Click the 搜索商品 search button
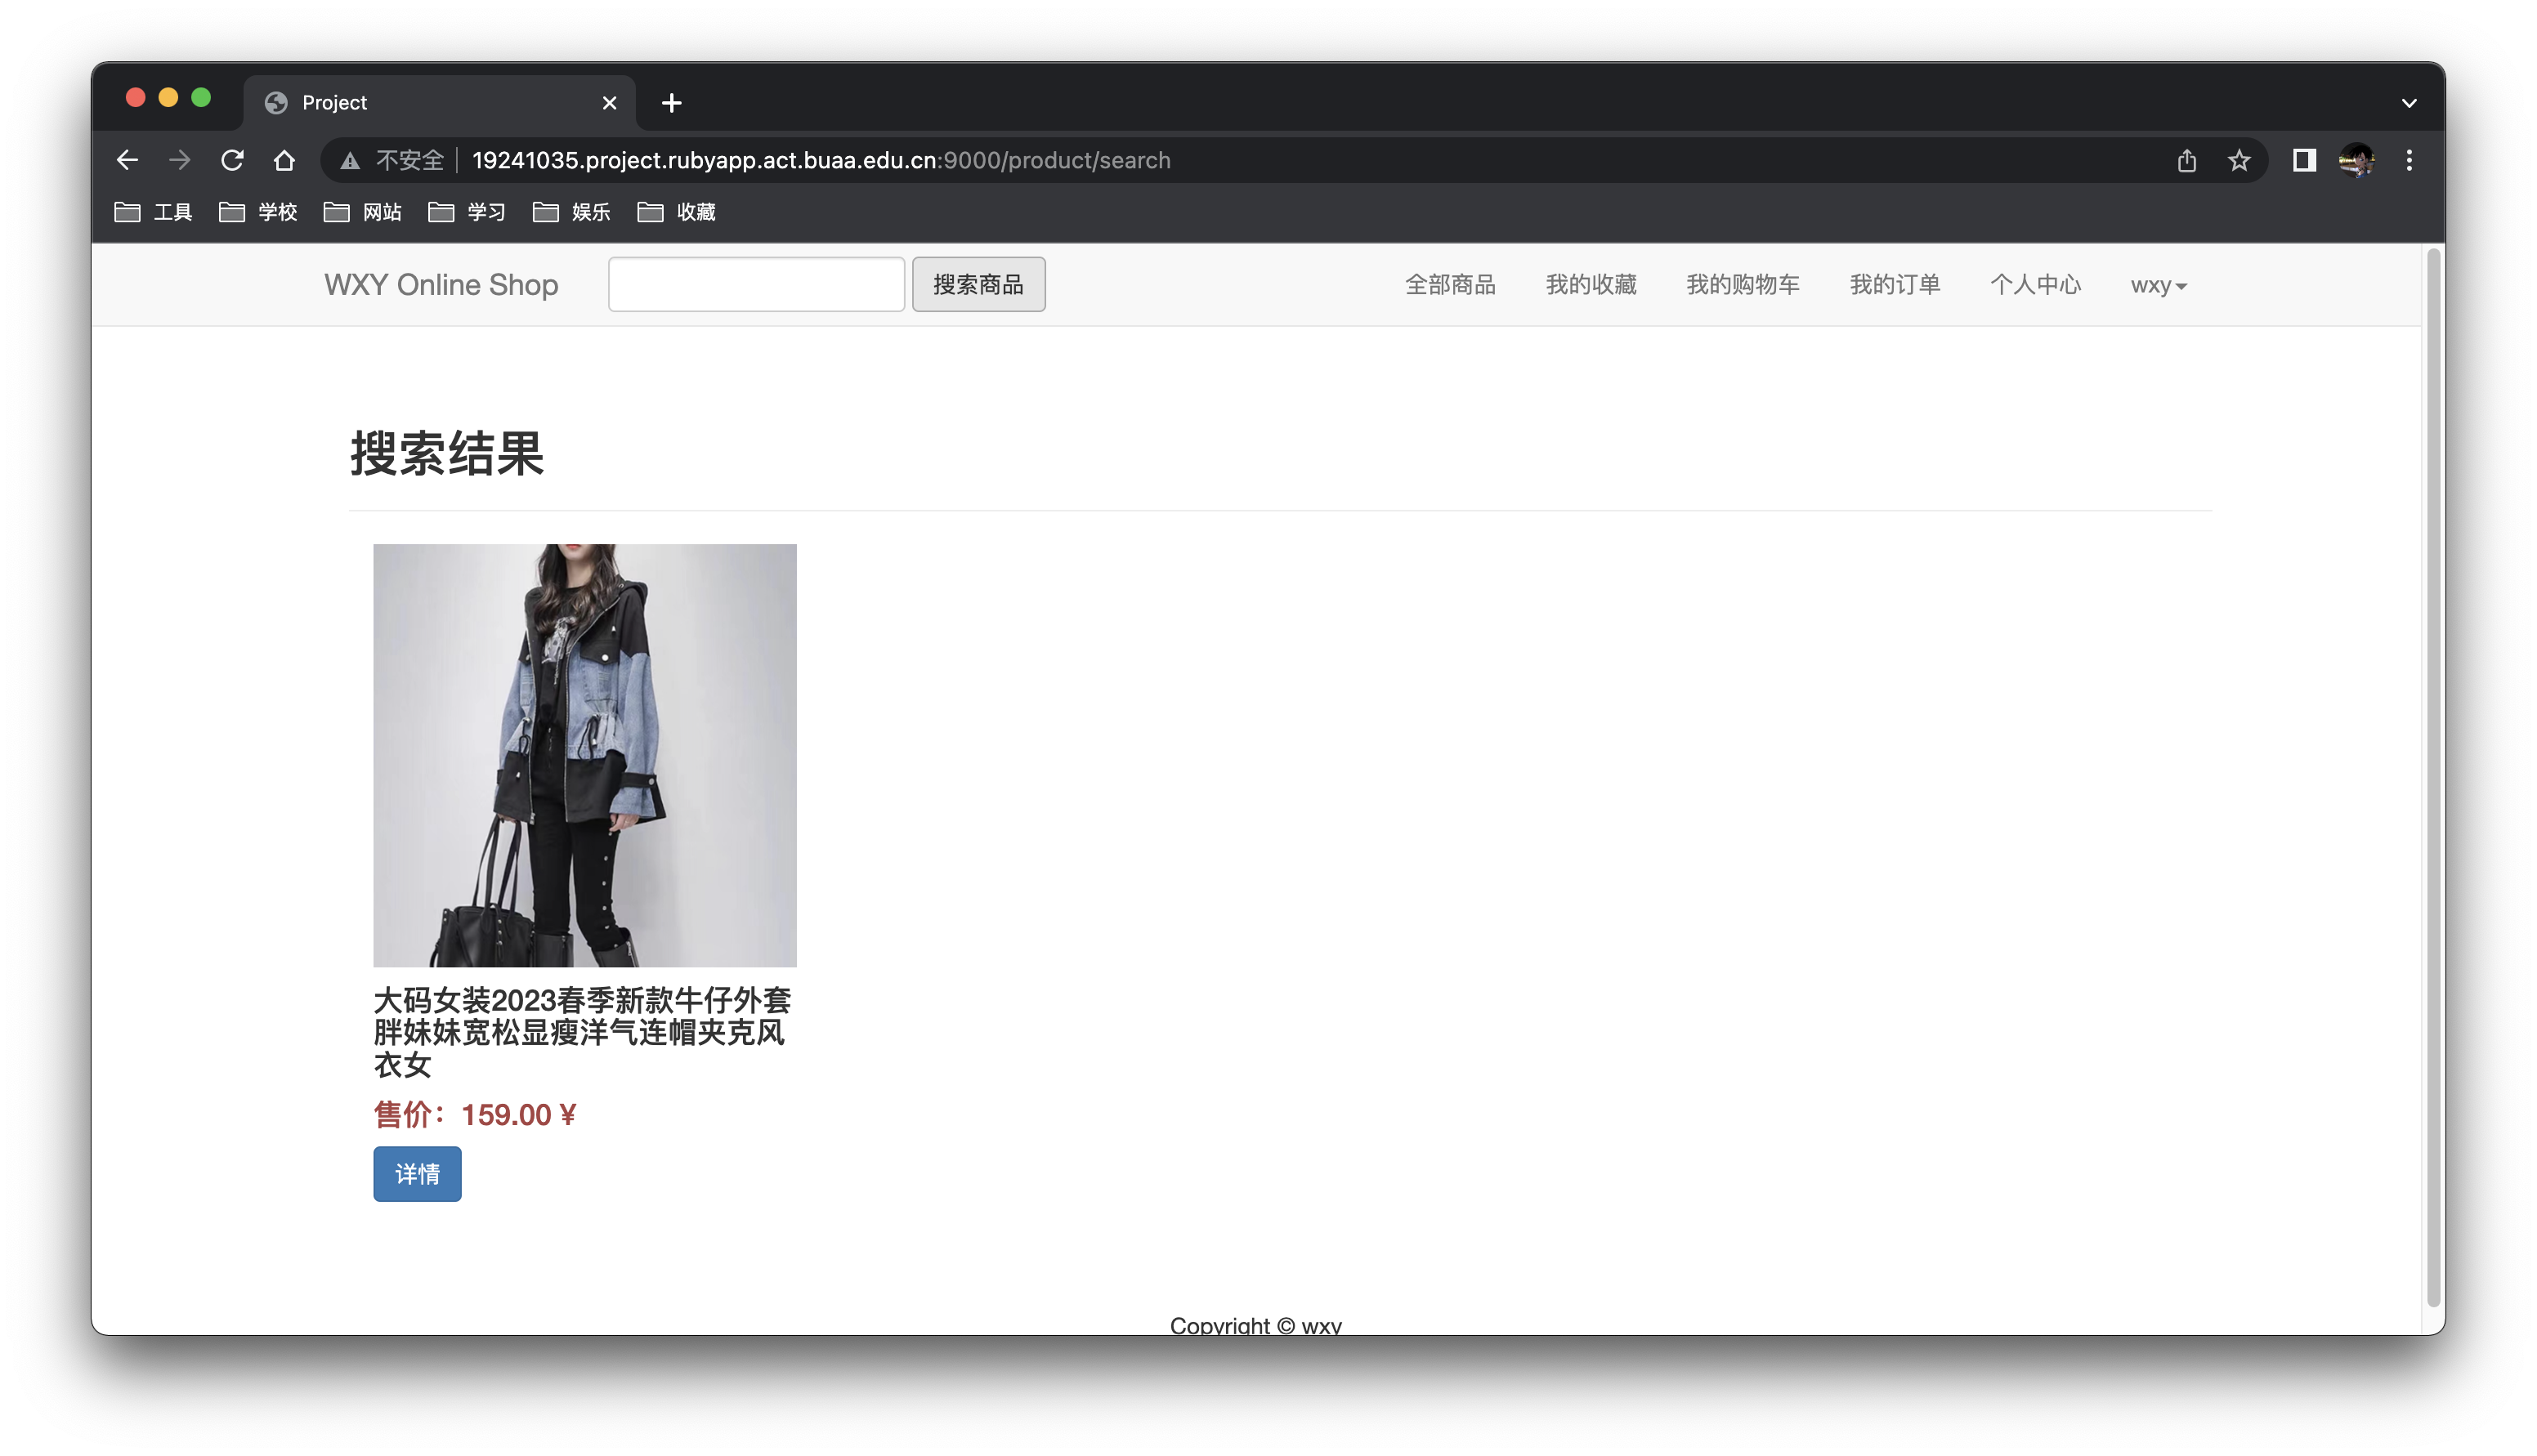The image size is (2537, 1456). 978,284
